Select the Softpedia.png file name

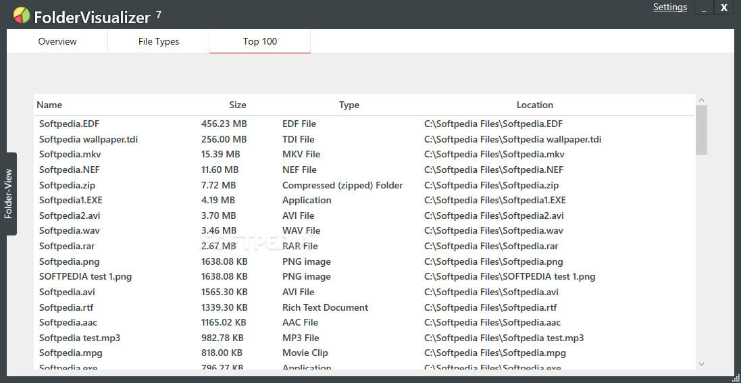click(x=69, y=261)
